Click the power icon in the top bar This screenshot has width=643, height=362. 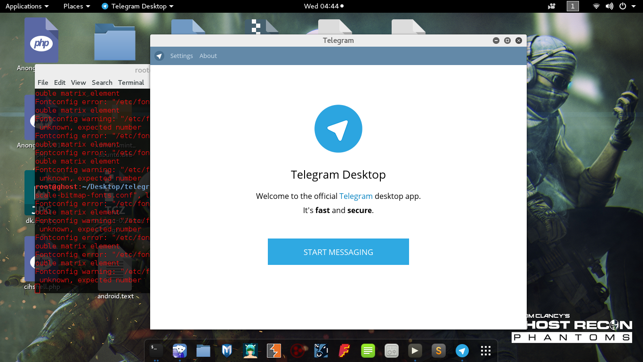623,6
